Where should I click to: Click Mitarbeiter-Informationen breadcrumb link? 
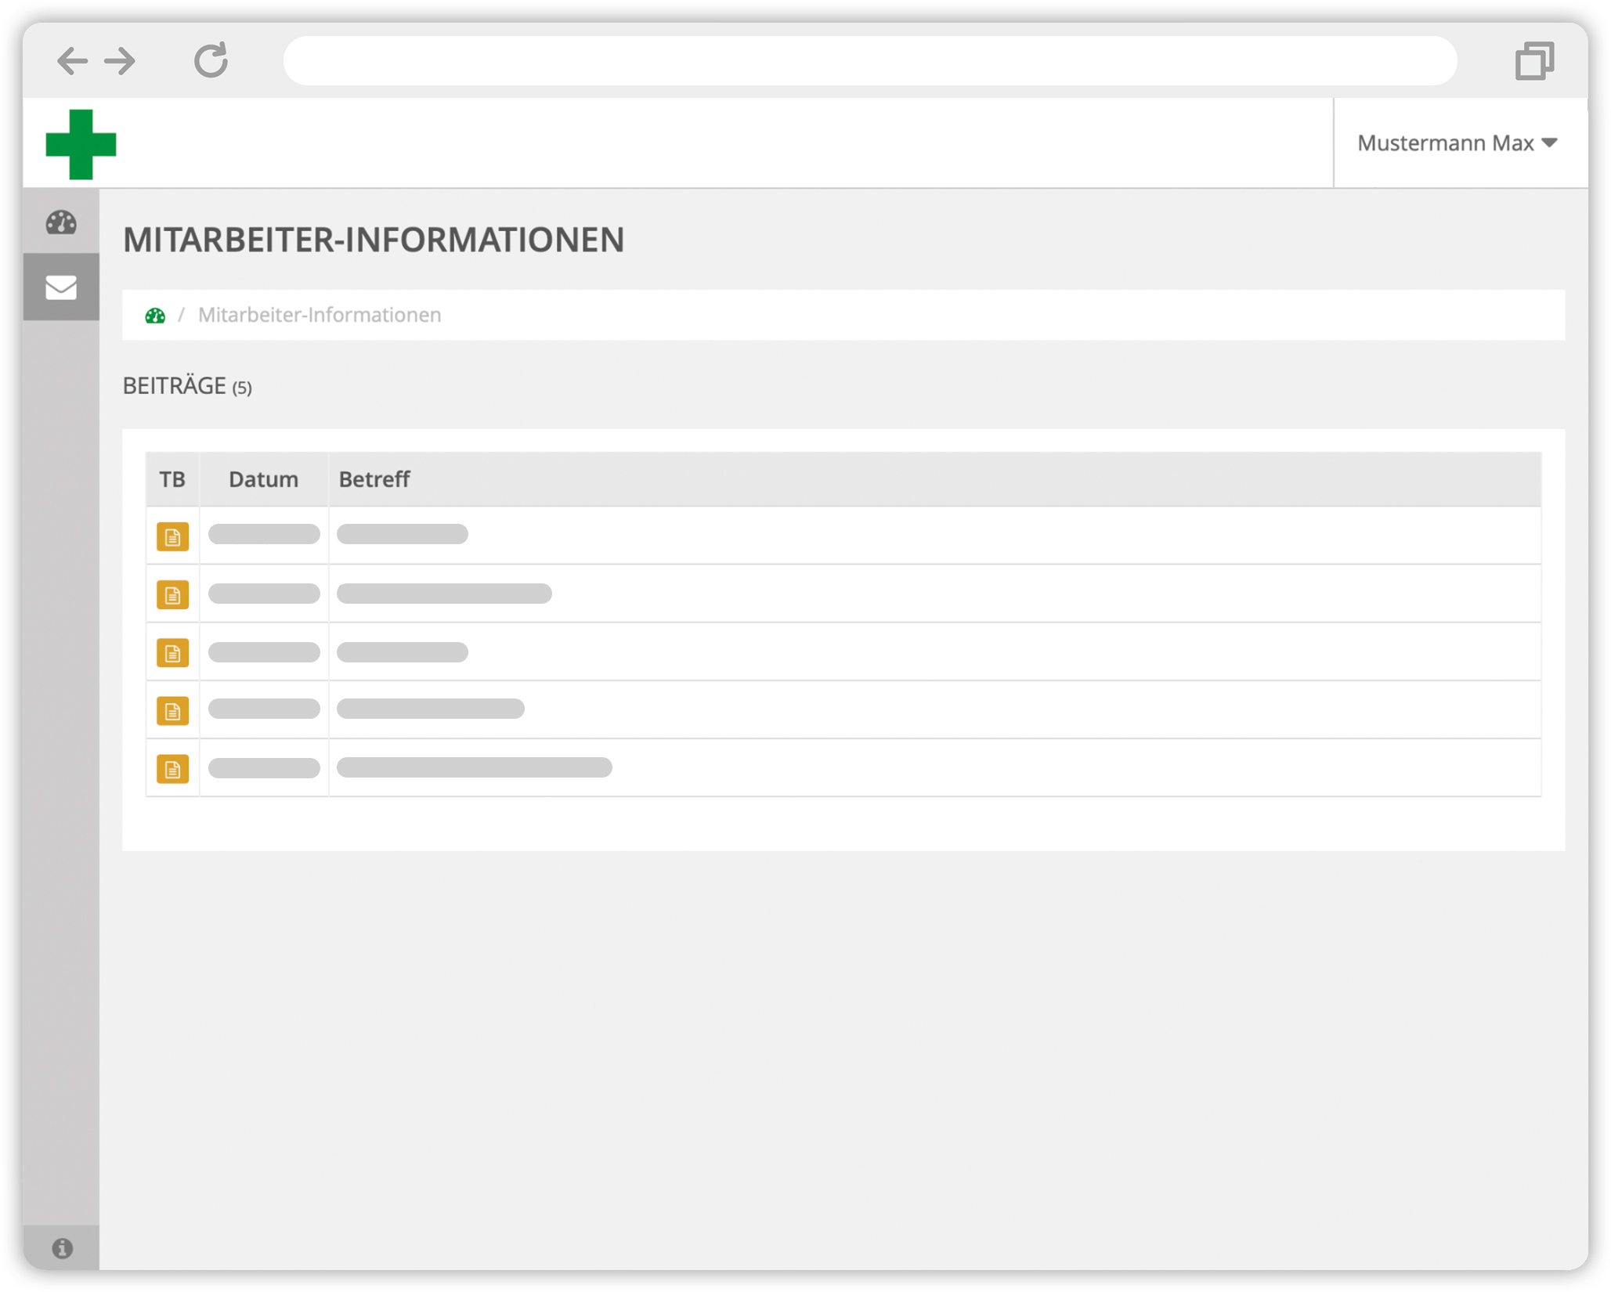(x=320, y=315)
